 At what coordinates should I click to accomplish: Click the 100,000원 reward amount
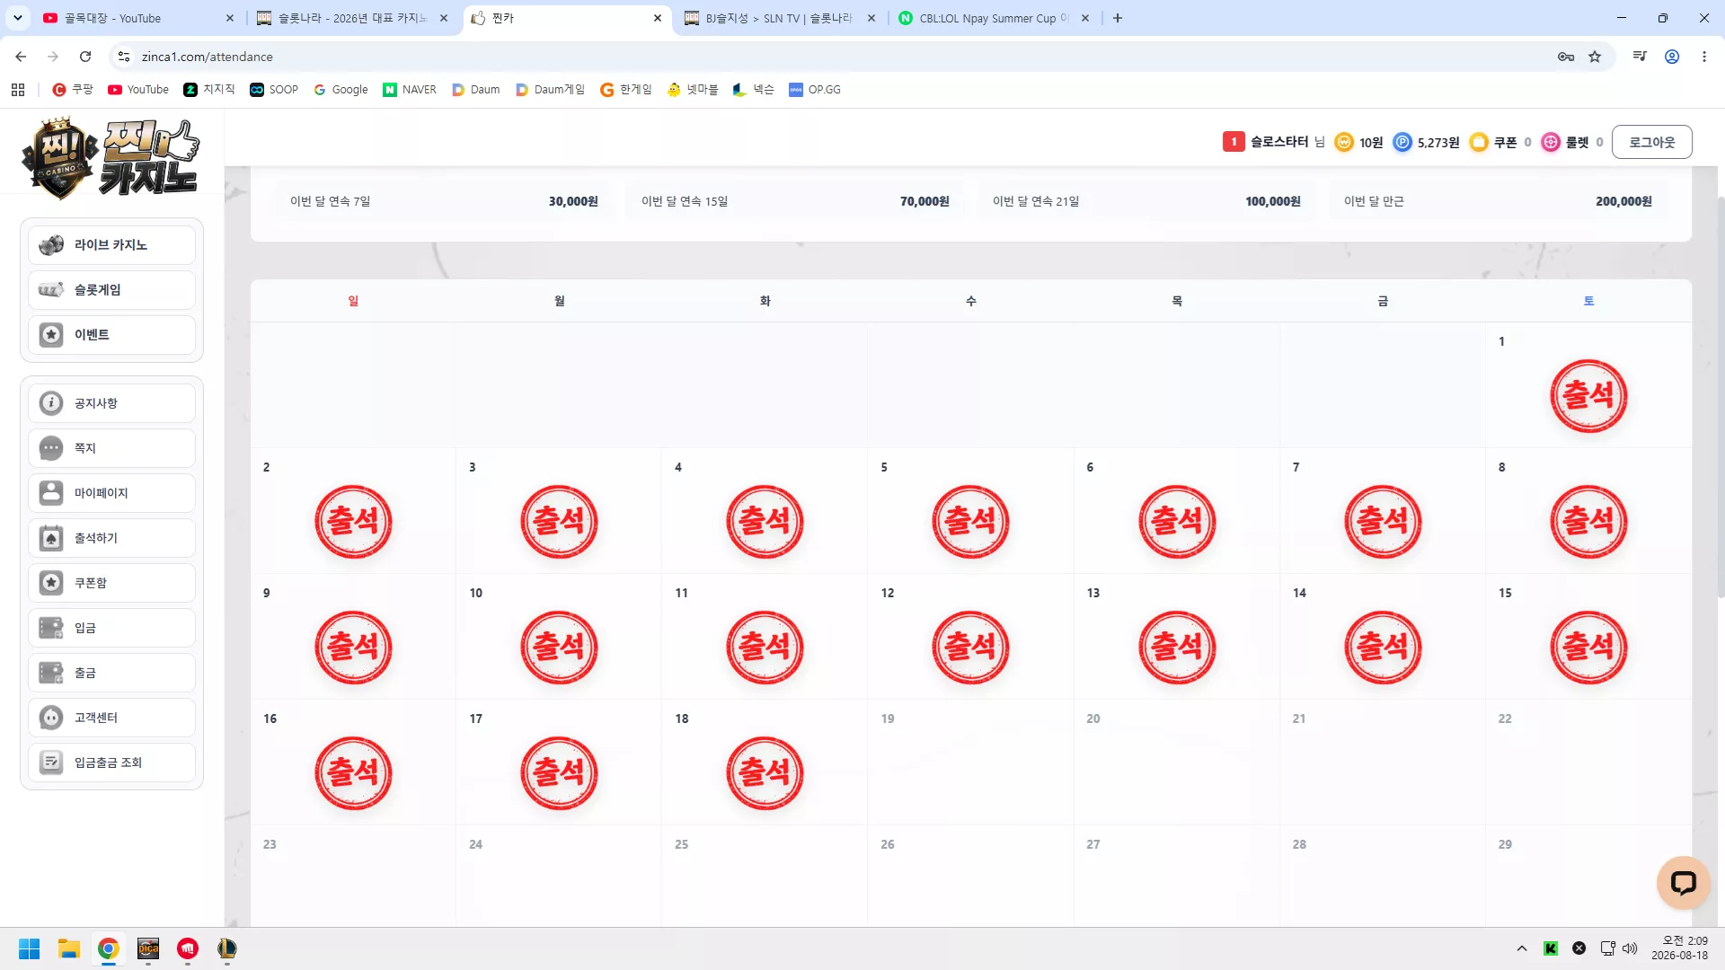1272,201
